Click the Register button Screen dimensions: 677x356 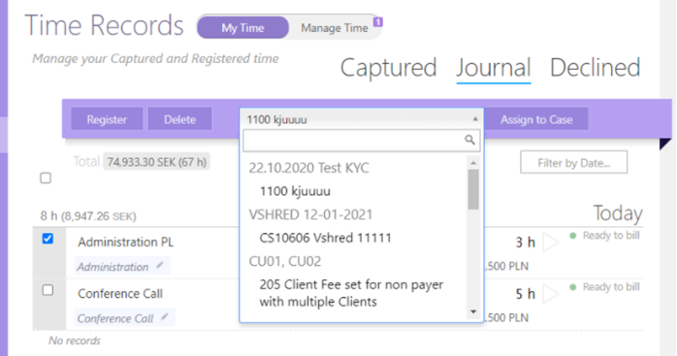pyautogui.click(x=107, y=119)
